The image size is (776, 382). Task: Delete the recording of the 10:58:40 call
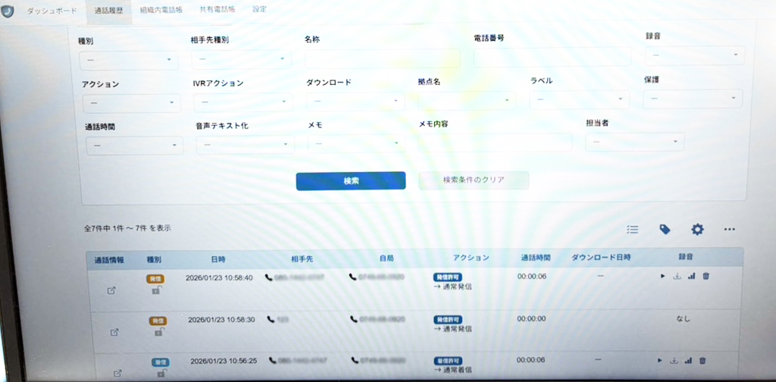coord(706,277)
